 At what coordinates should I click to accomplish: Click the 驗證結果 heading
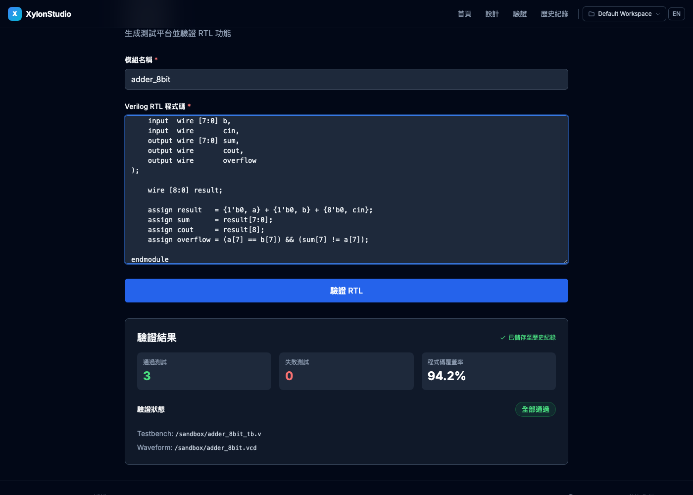pyautogui.click(x=157, y=338)
